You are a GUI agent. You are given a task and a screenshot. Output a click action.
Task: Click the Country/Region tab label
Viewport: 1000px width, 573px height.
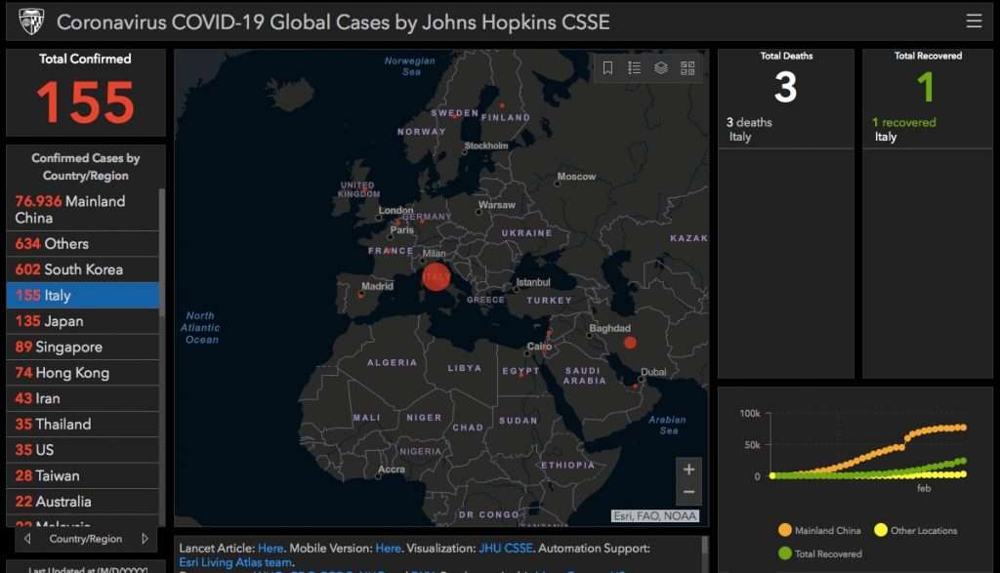point(86,539)
